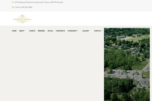Open the Community menu
Image resolution: width=152 pixels, height=101 pixels.
point(72,31)
